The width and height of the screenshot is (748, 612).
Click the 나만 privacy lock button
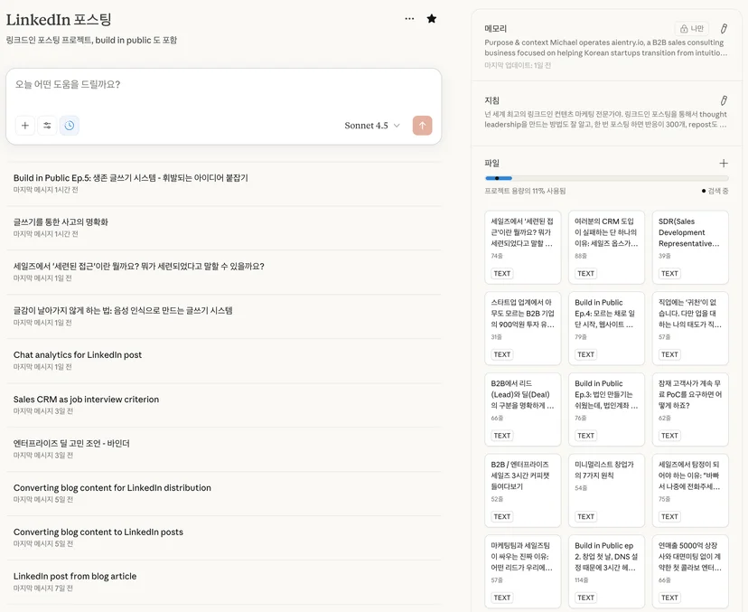pos(692,29)
